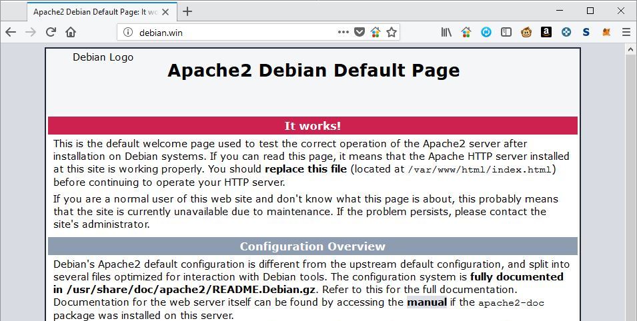This screenshot has height=321, width=637.
Task: Reload the current page
Action: [51, 32]
